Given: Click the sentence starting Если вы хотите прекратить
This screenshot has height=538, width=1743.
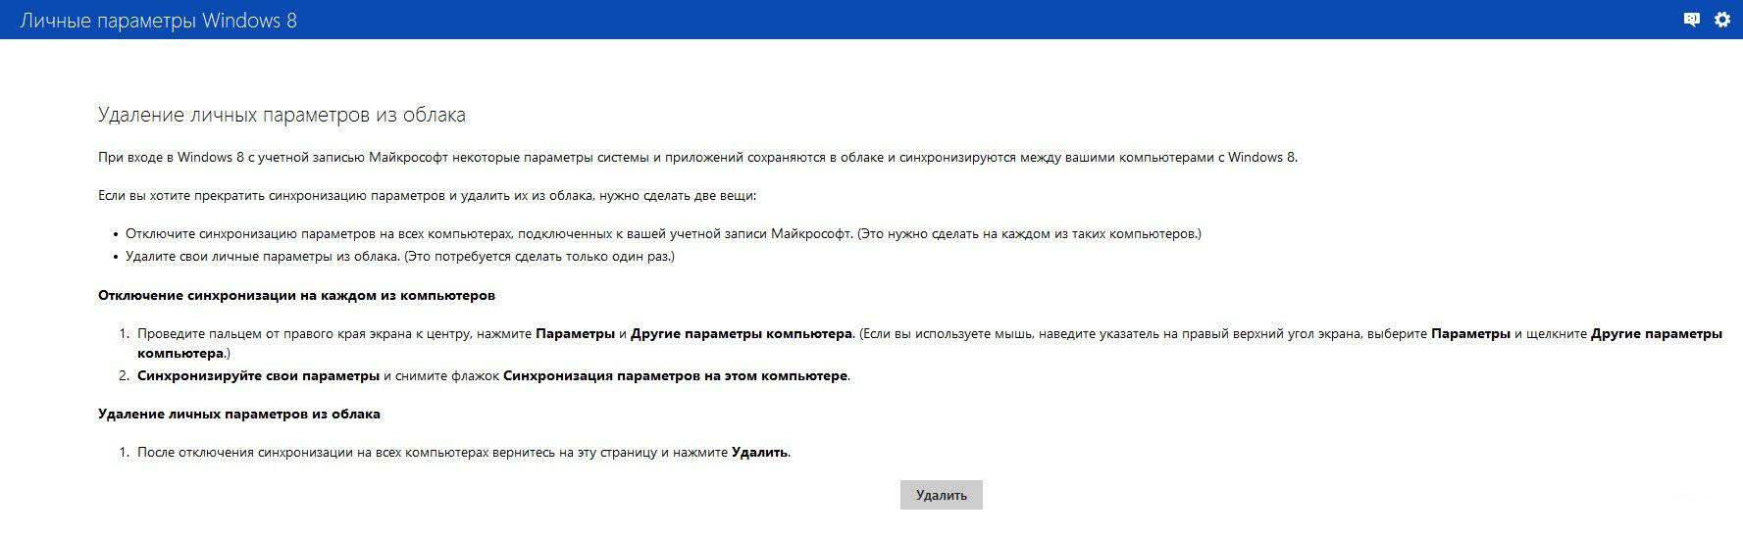Looking at the screenshot, I should [x=427, y=195].
